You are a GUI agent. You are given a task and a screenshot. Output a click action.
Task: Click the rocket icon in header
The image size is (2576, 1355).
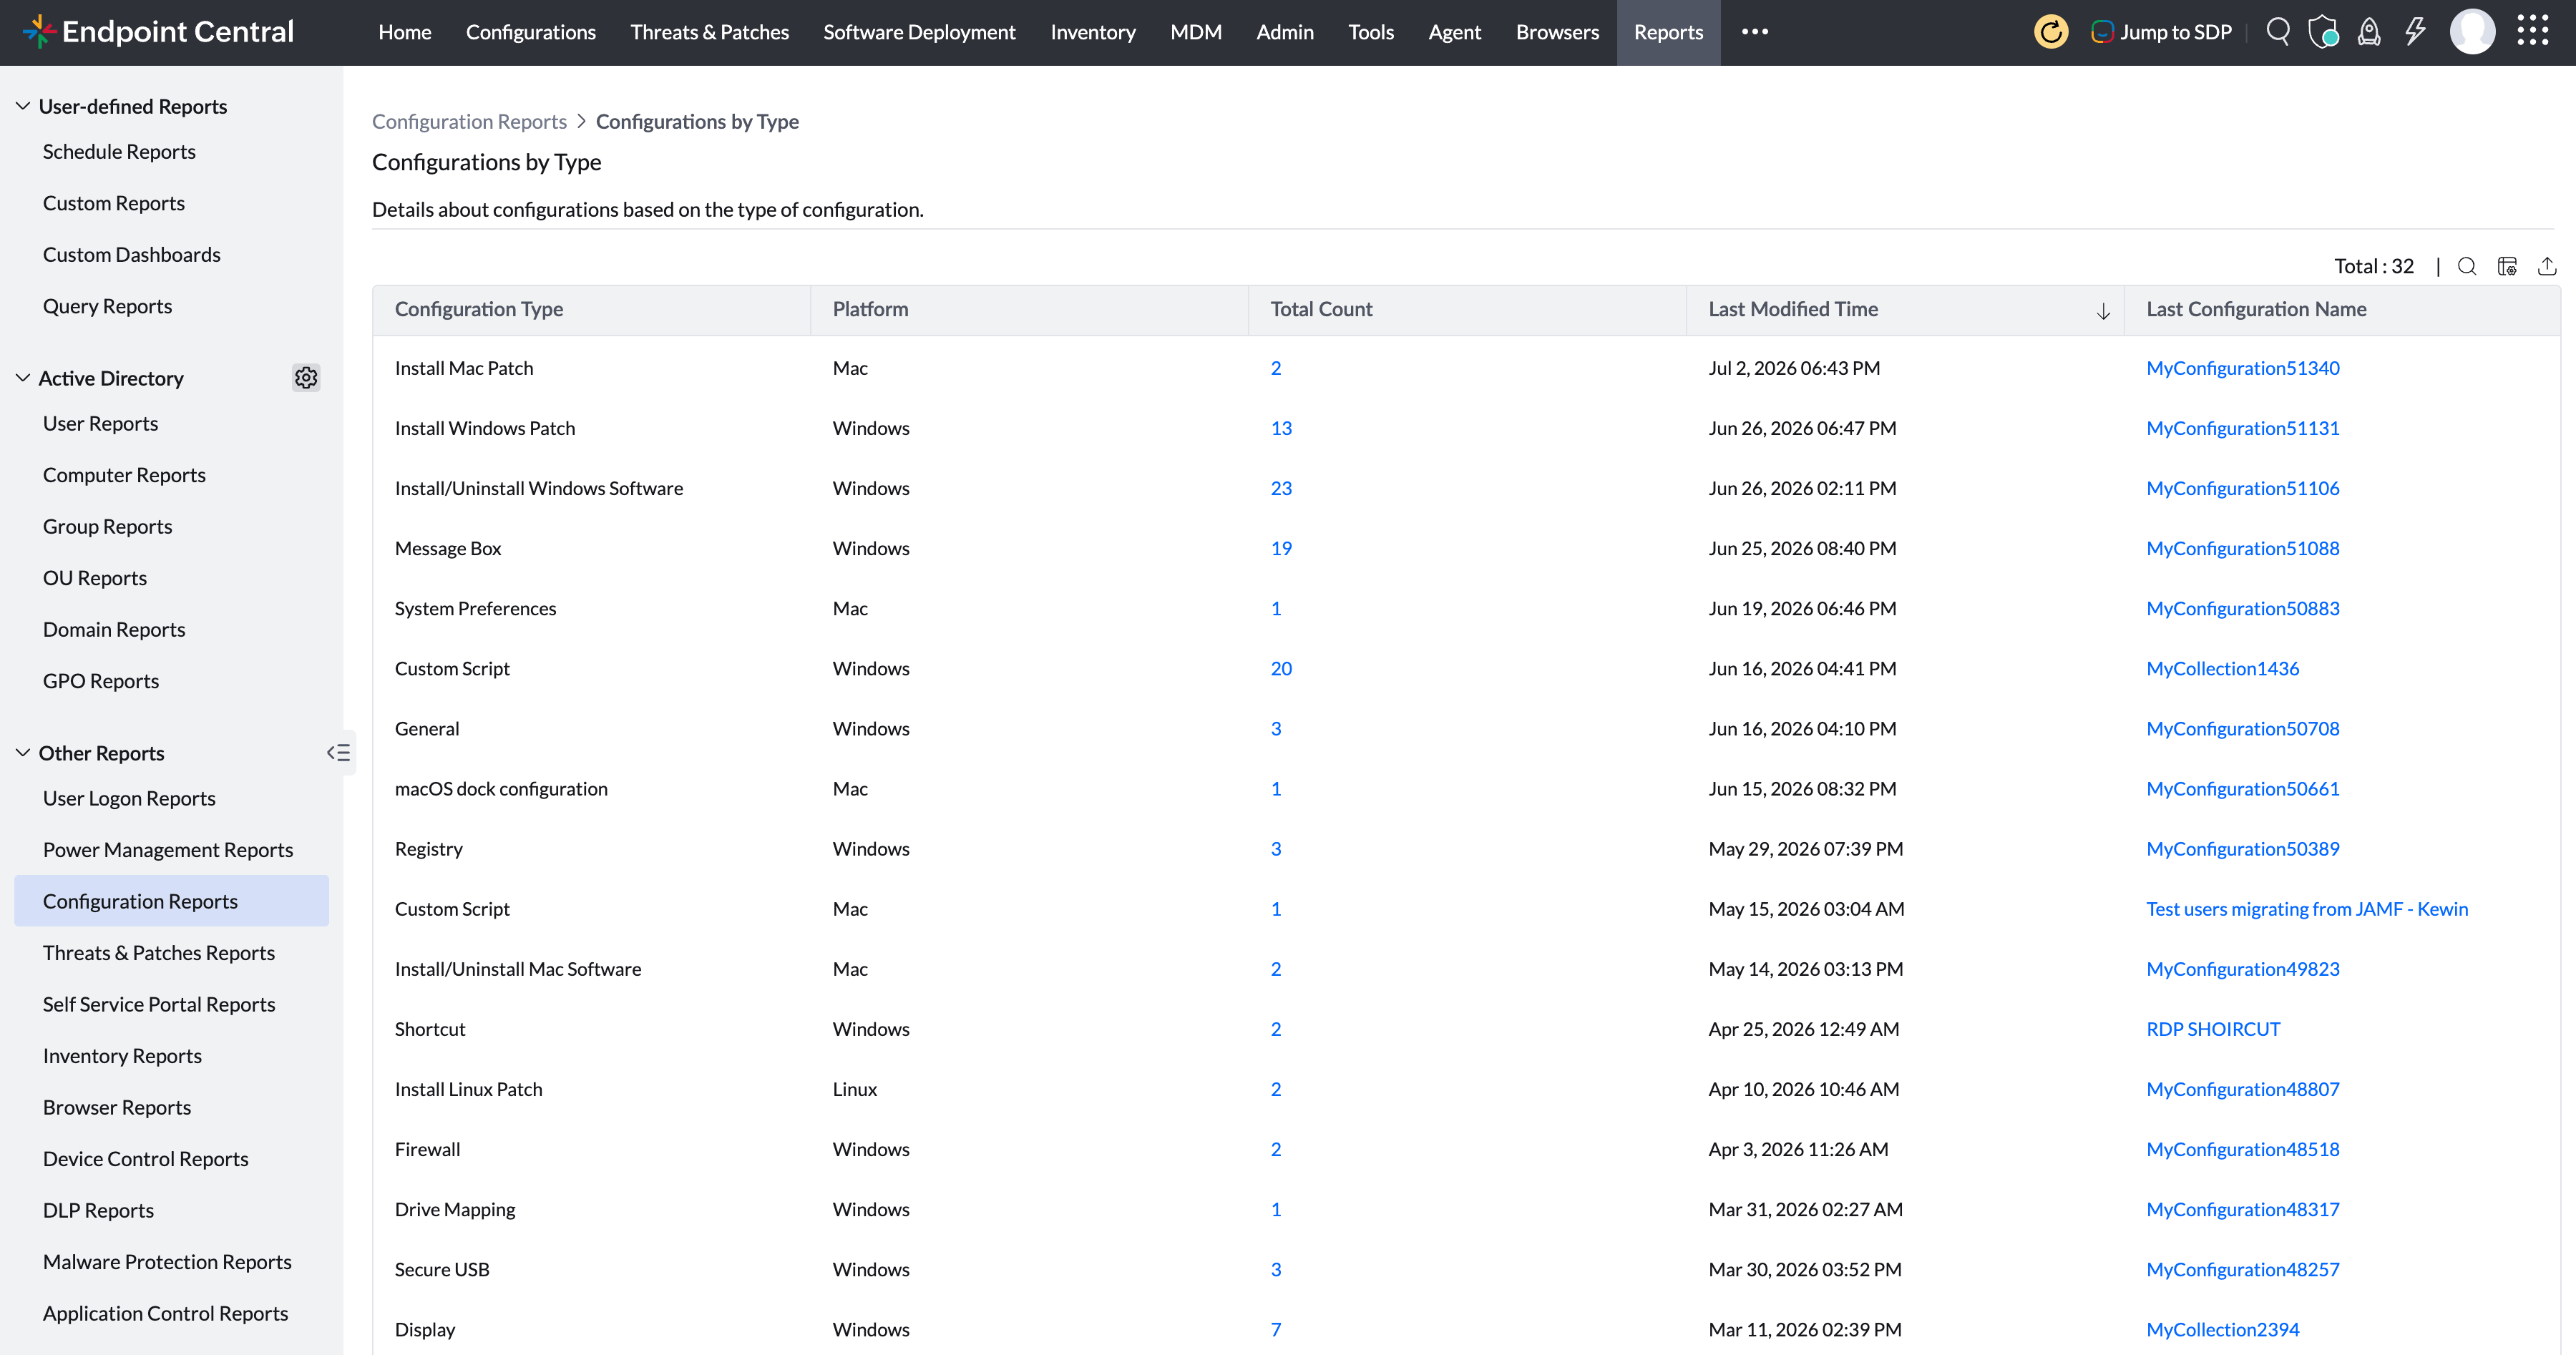(2369, 32)
